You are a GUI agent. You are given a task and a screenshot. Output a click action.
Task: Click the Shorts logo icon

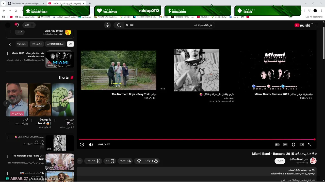tap(72, 78)
